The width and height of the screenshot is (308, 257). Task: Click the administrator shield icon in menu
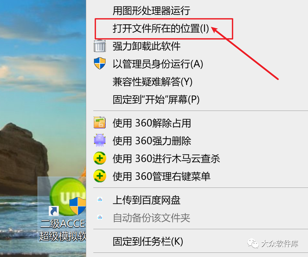click(100, 63)
